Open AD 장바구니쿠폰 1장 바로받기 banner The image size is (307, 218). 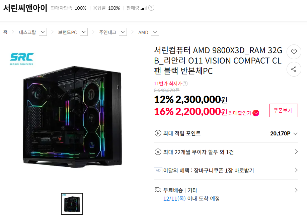pos(226,170)
